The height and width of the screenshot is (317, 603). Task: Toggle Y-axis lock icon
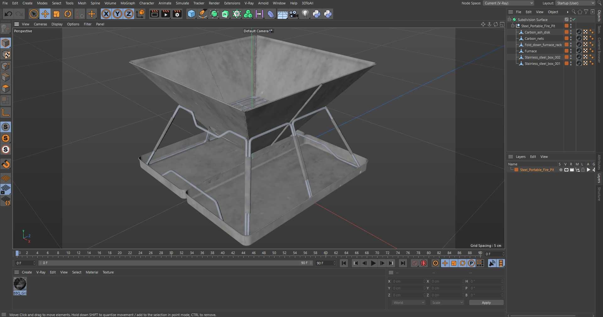(x=117, y=14)
